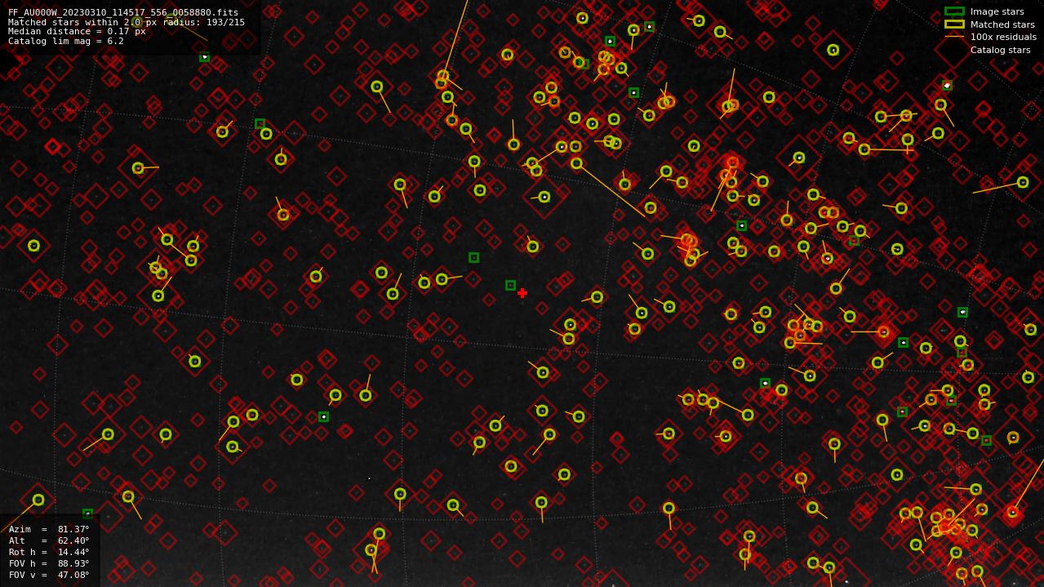
Task: Click yellow Matched stars legend swatch
Action: (954, 24)
